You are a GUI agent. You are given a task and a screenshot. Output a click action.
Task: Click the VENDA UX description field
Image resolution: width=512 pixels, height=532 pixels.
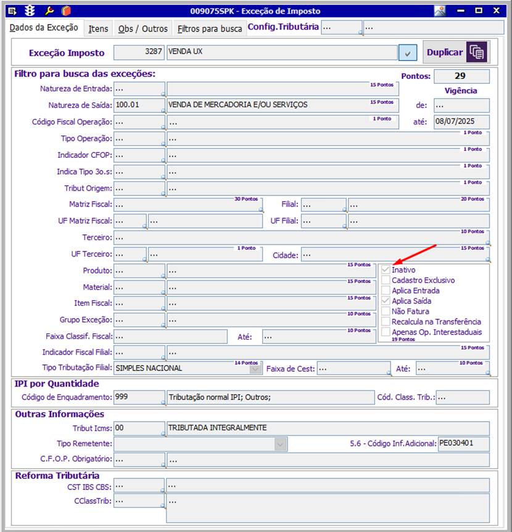pyautogui.click(x=282, y=52)
